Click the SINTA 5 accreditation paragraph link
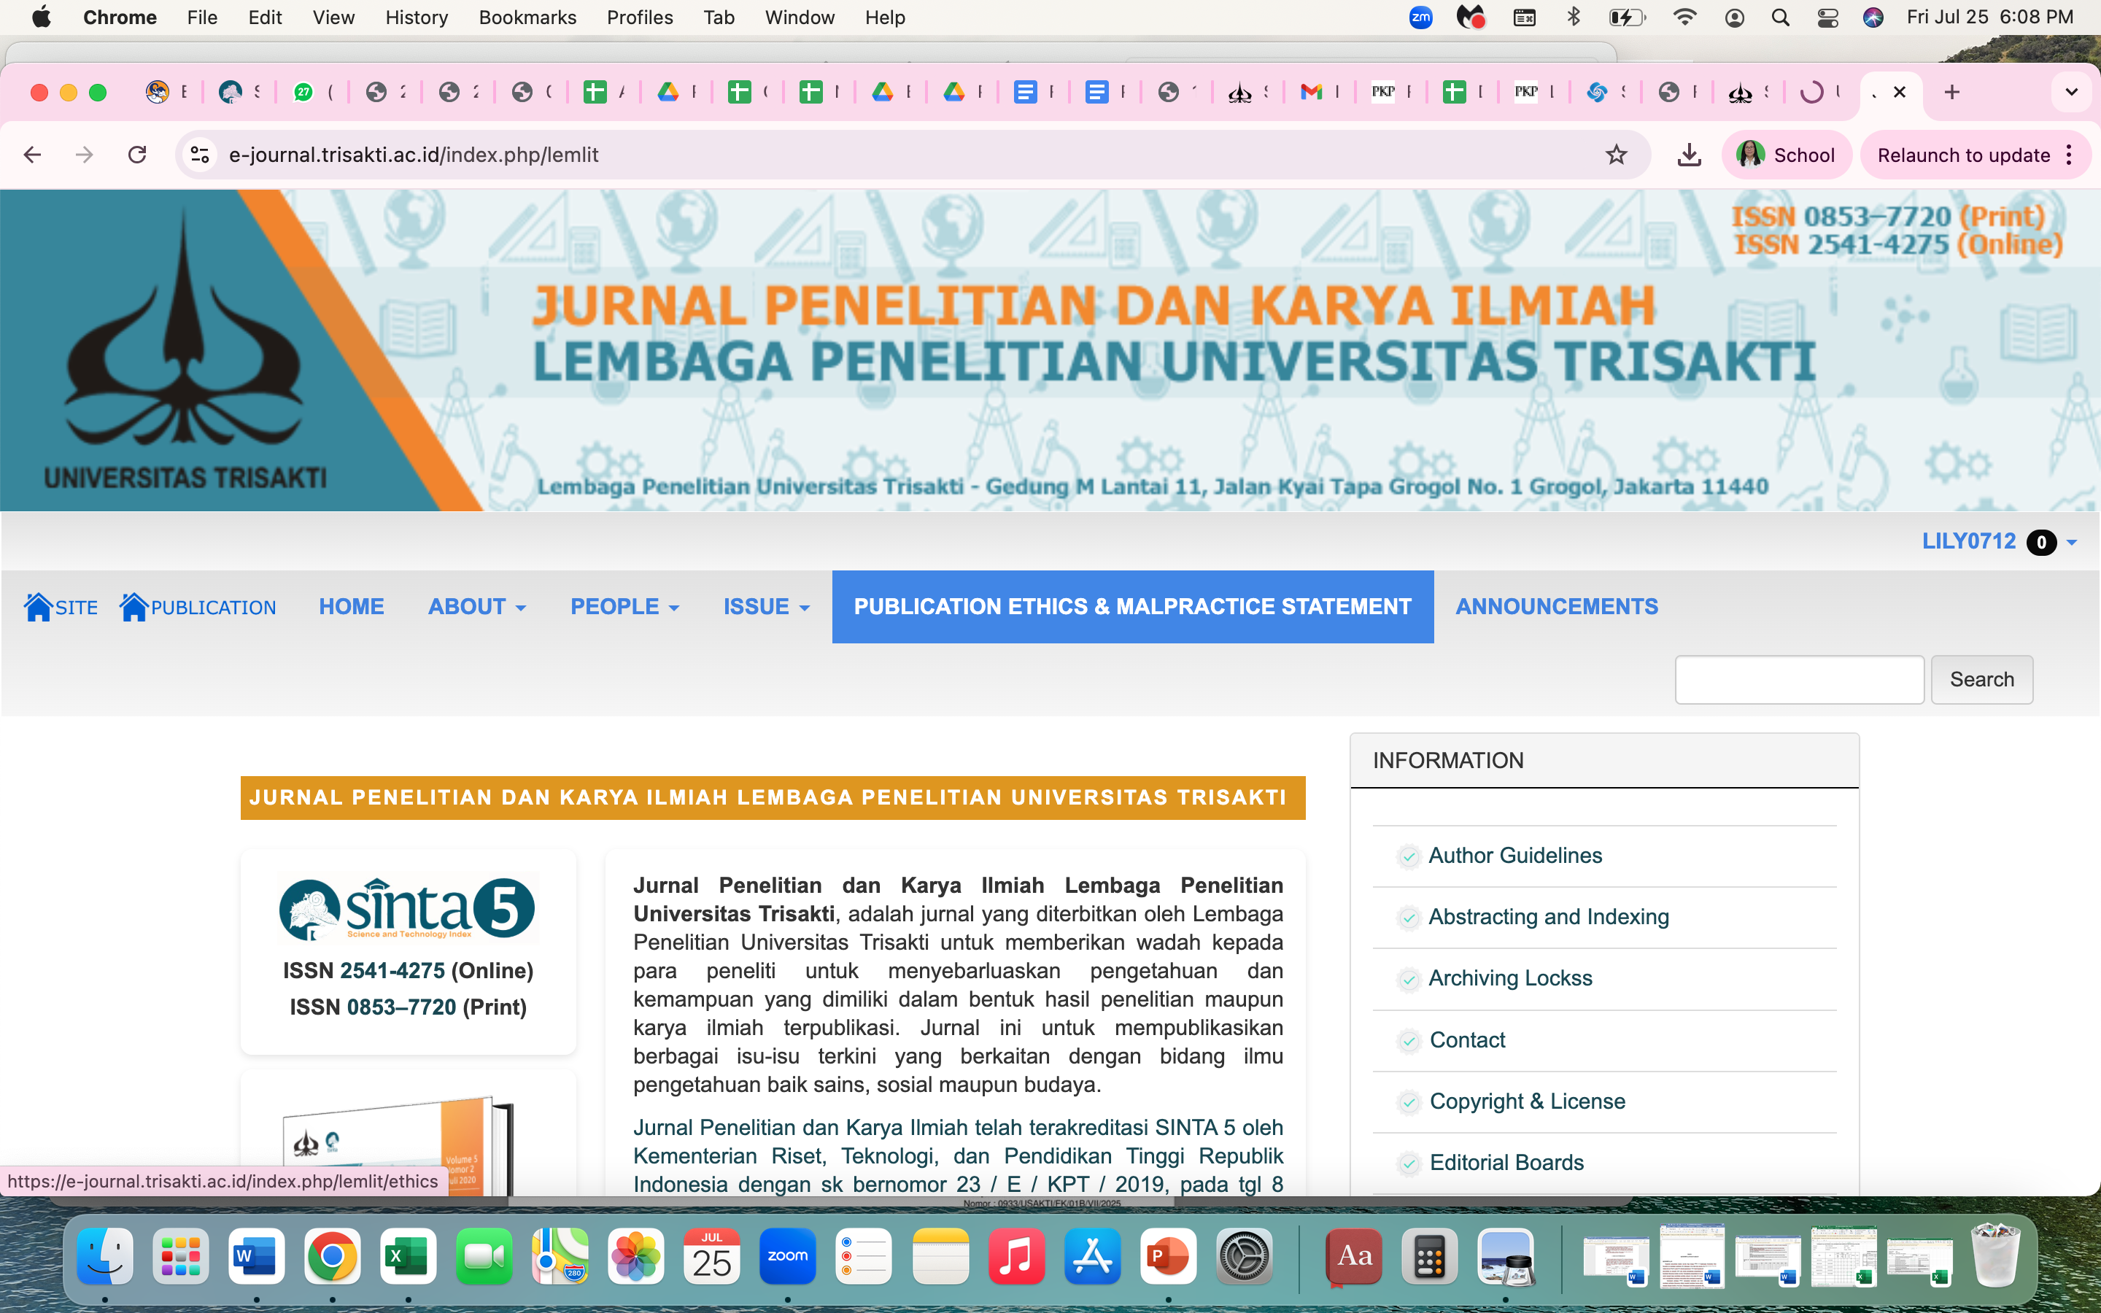Screen dimensions: 2101x1313 [x=958, y=1156]
